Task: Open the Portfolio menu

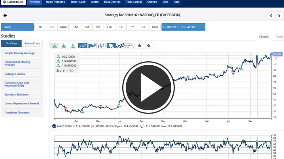Action: tap(35, 2)
